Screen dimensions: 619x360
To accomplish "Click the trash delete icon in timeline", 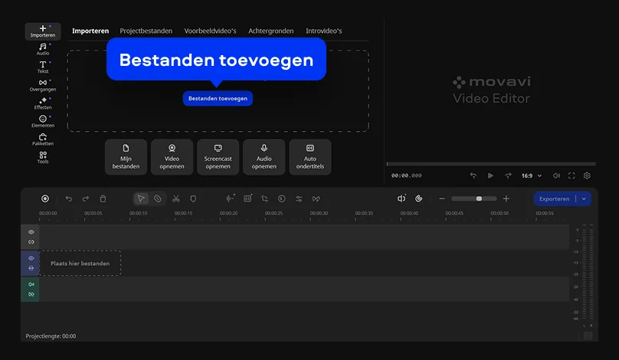I will (x=103, y=198).
